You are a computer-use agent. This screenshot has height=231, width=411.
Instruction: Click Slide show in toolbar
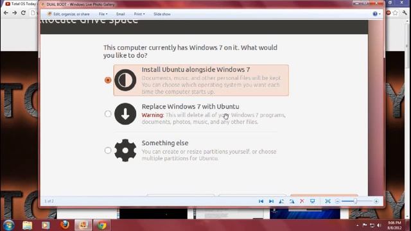click(x=162, y=14)
